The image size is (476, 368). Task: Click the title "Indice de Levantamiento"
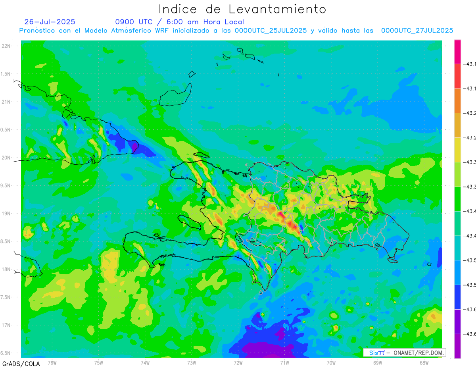point(242,9)
